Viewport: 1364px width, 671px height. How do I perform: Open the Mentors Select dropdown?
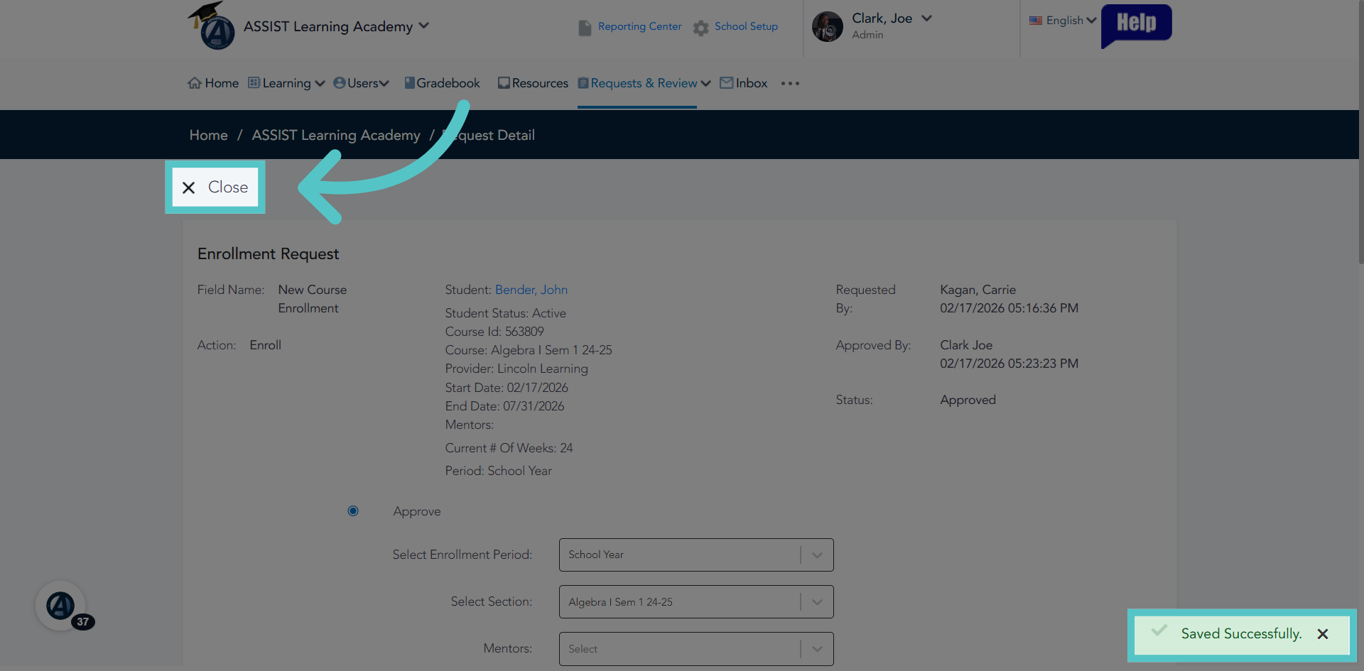696,649
